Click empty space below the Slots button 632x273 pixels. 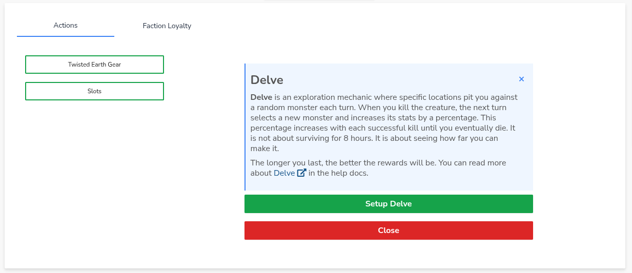coord(94,154)
